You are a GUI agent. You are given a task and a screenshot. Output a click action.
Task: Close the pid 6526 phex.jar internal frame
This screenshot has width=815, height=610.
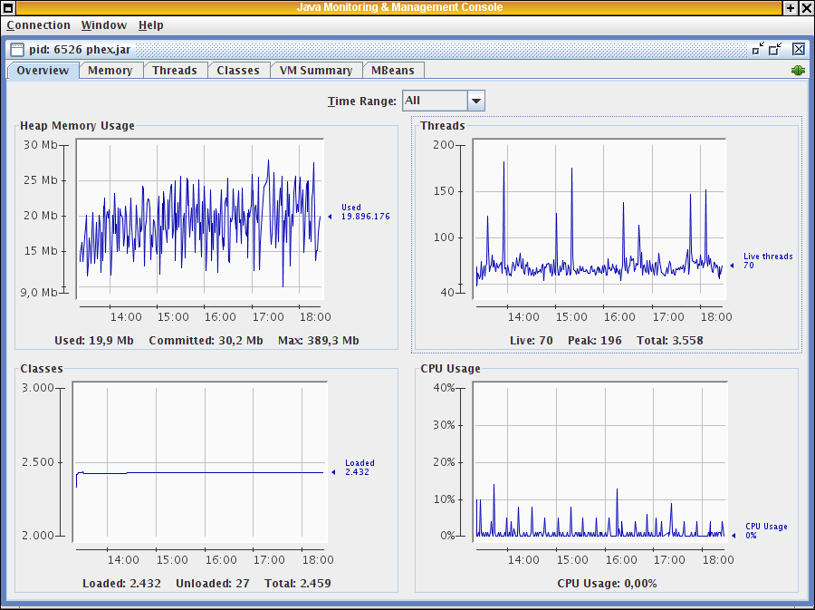click(799, 49)
